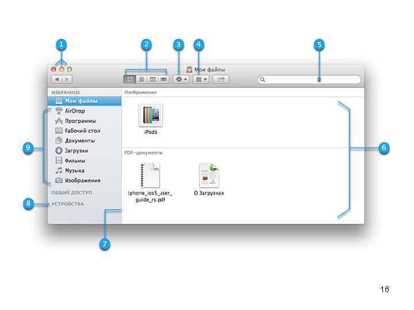Click the О Загрузках file name
Screen dimensions: 414x310
(x=209, y=193)
